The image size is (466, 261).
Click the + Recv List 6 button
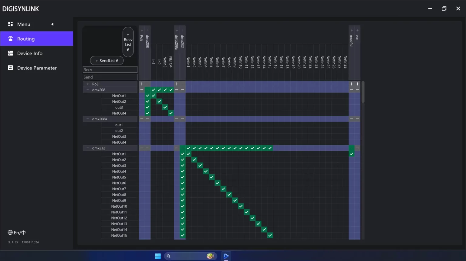[128, 42]
